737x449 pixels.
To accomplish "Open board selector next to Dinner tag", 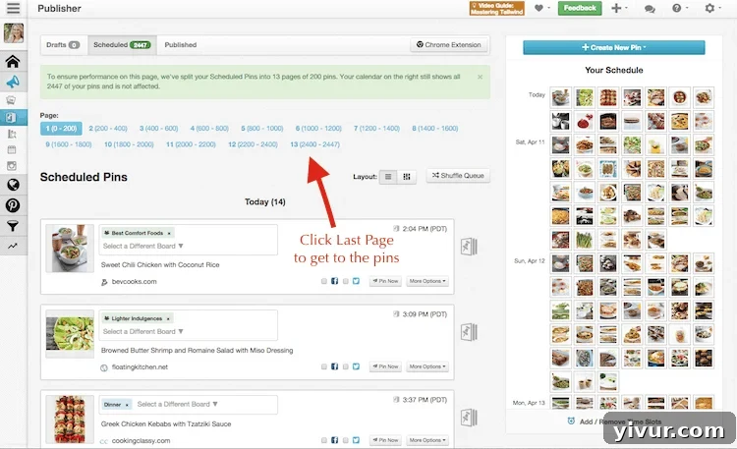I will coord(177,405).
